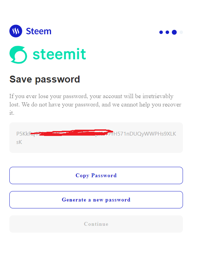209x258 pixels.
Task: Click the larger current-step progress dot
Action: pyautogui.click(x=174, y=32)
